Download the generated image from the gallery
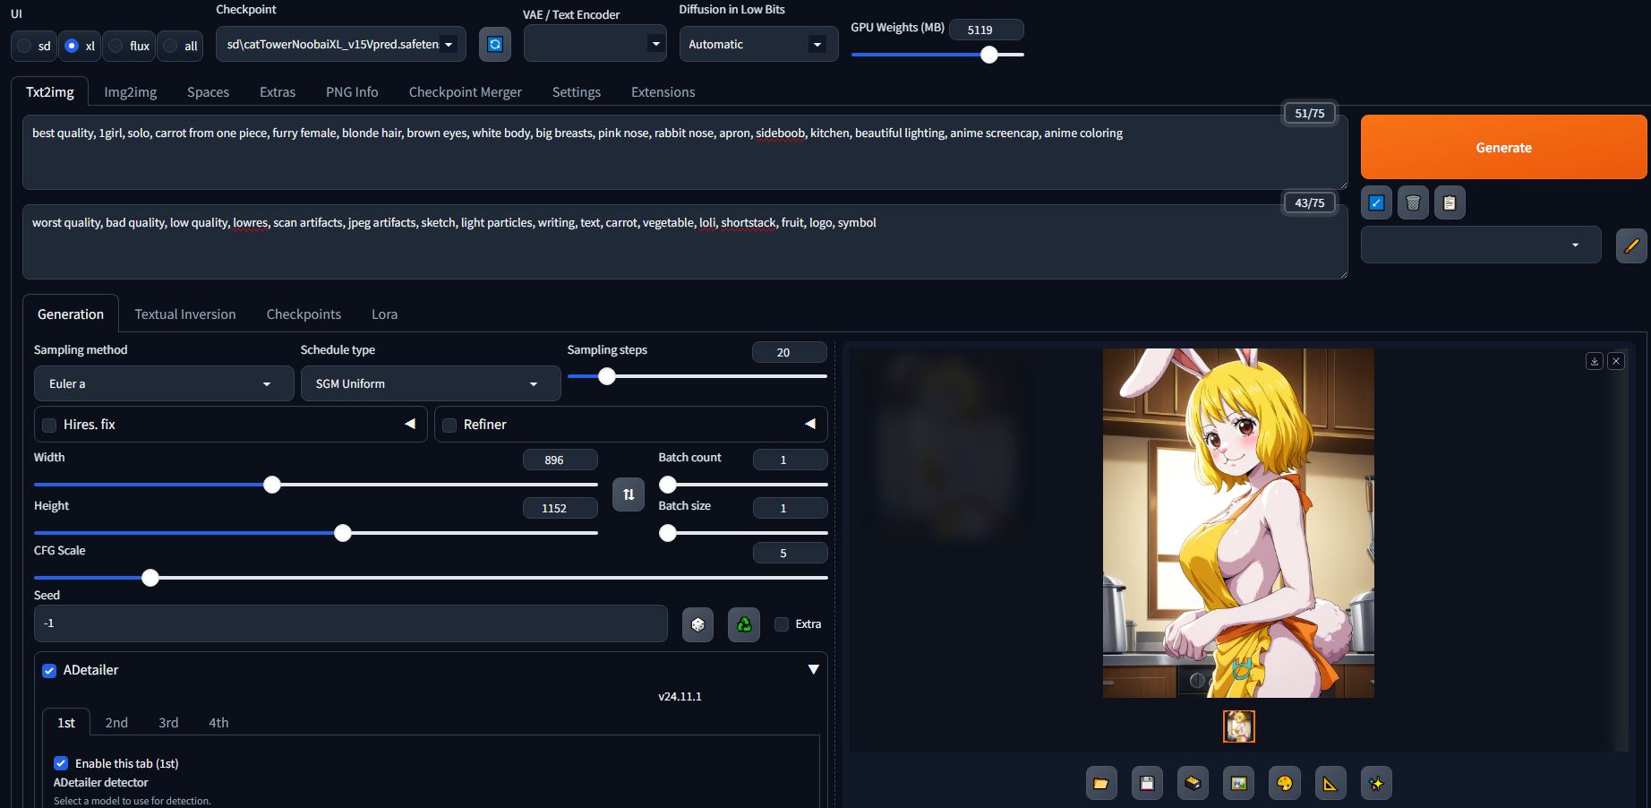This screenshot has height=808, width=1651. [1595, 361]
